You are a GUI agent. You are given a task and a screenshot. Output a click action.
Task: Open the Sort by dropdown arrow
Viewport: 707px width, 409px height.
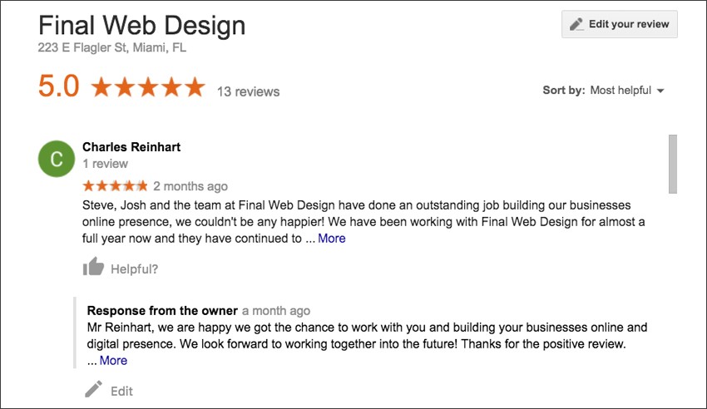tap(660, 91)
